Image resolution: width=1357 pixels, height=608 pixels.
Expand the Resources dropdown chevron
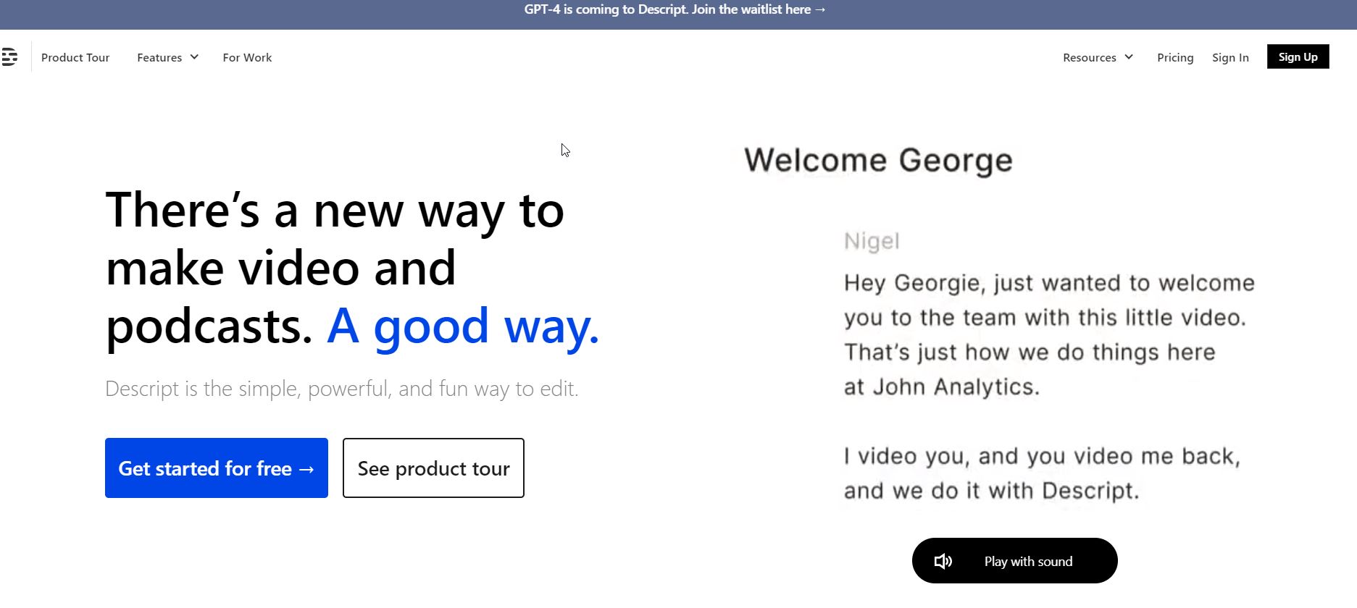[x=1129, y=57]
